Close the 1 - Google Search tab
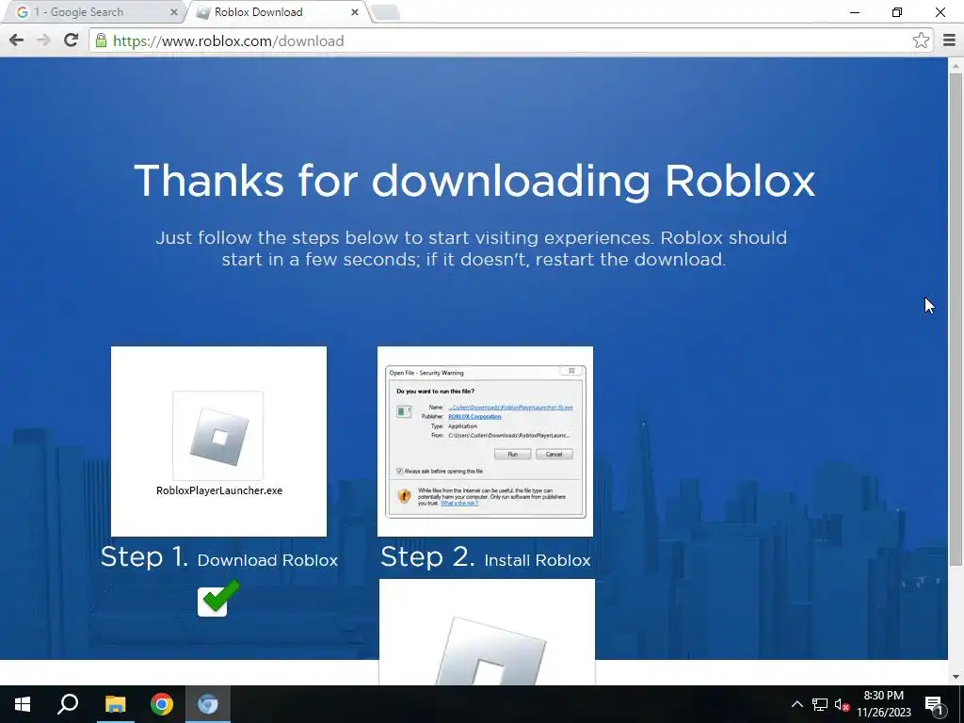Image resolution: width=964 pixels, height=723 pixels. coord(174,12)
